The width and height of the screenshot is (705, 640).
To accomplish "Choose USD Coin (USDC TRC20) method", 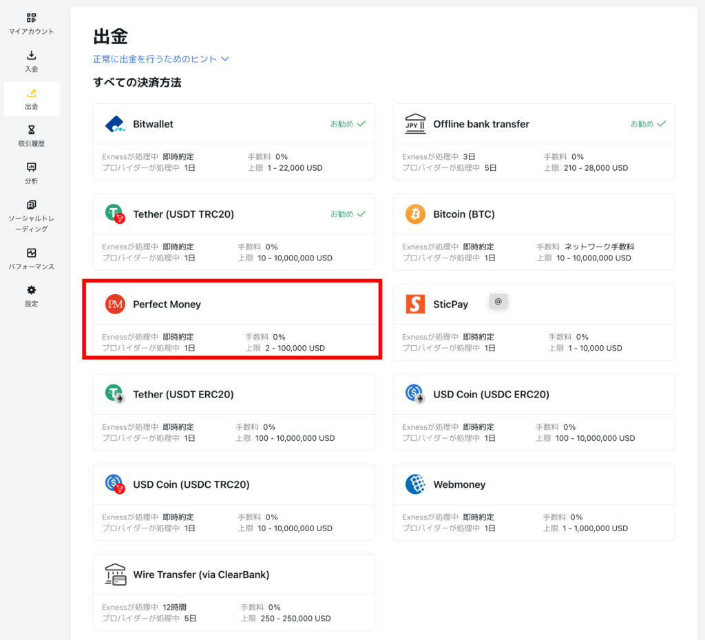I will coord(234,502).
